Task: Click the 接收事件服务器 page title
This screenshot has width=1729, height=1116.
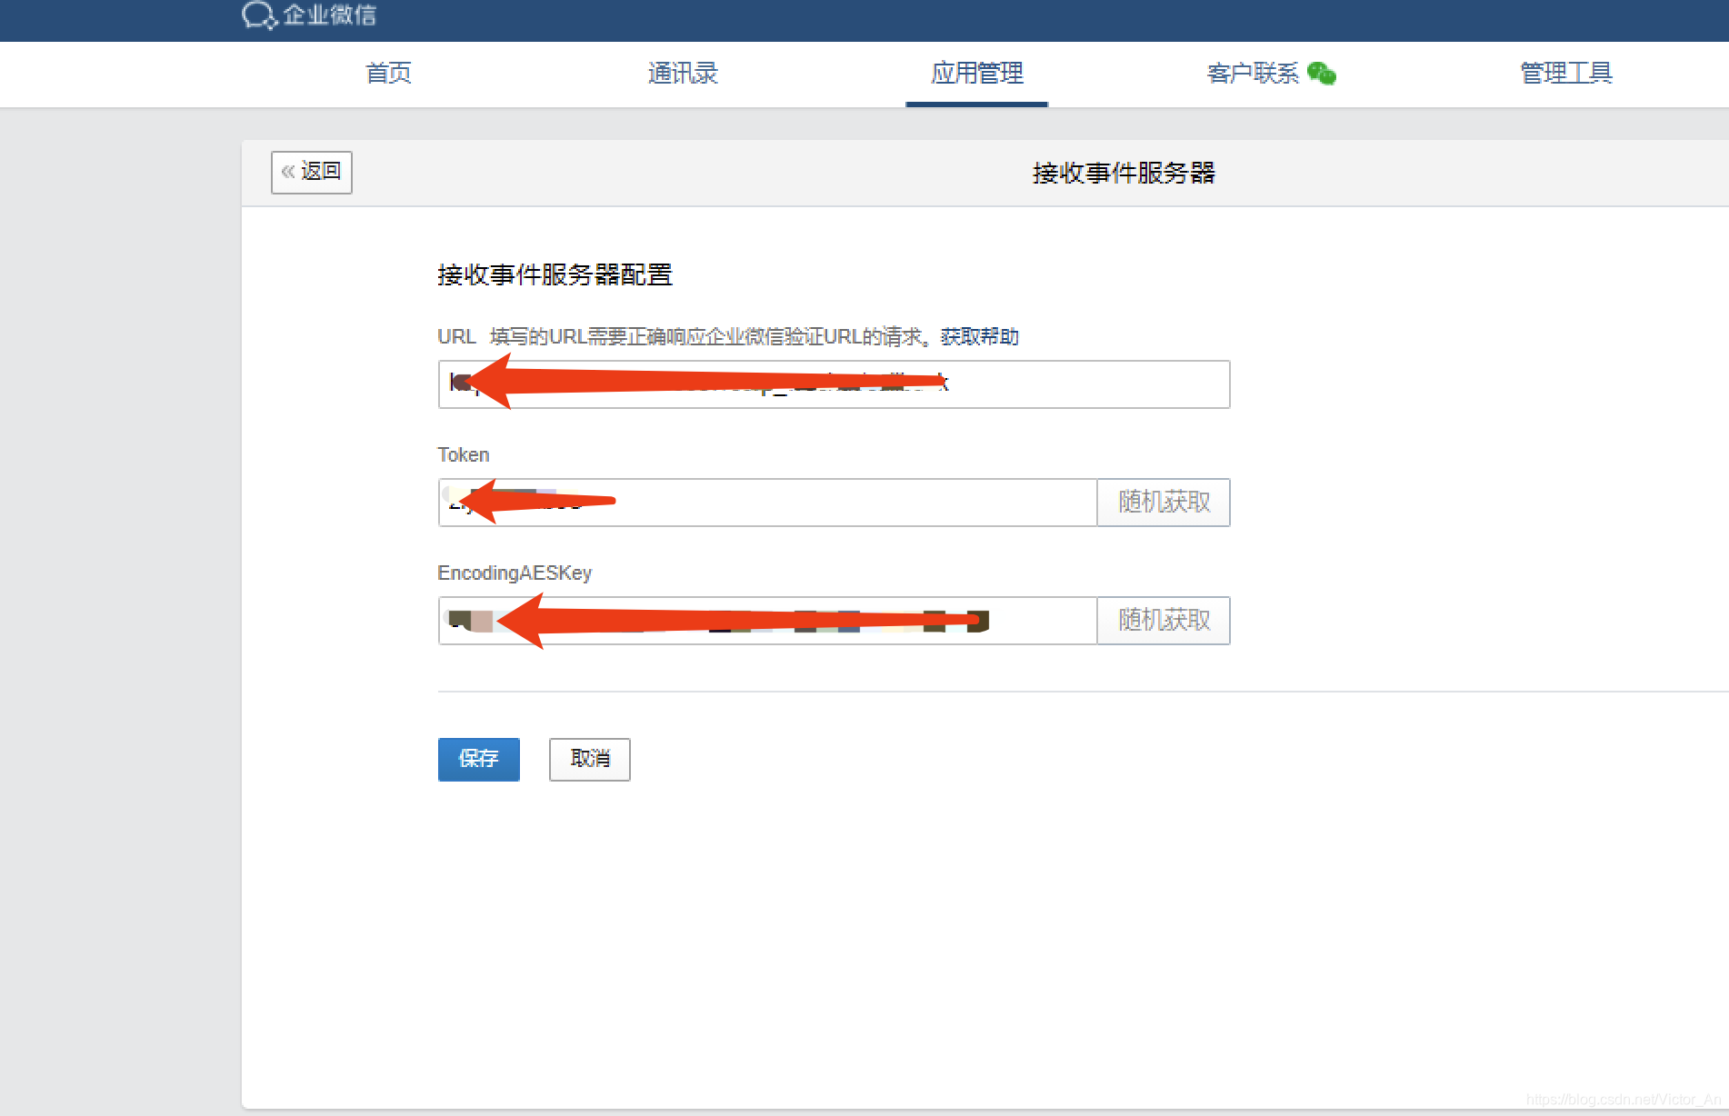Action: coord(1124,173)
